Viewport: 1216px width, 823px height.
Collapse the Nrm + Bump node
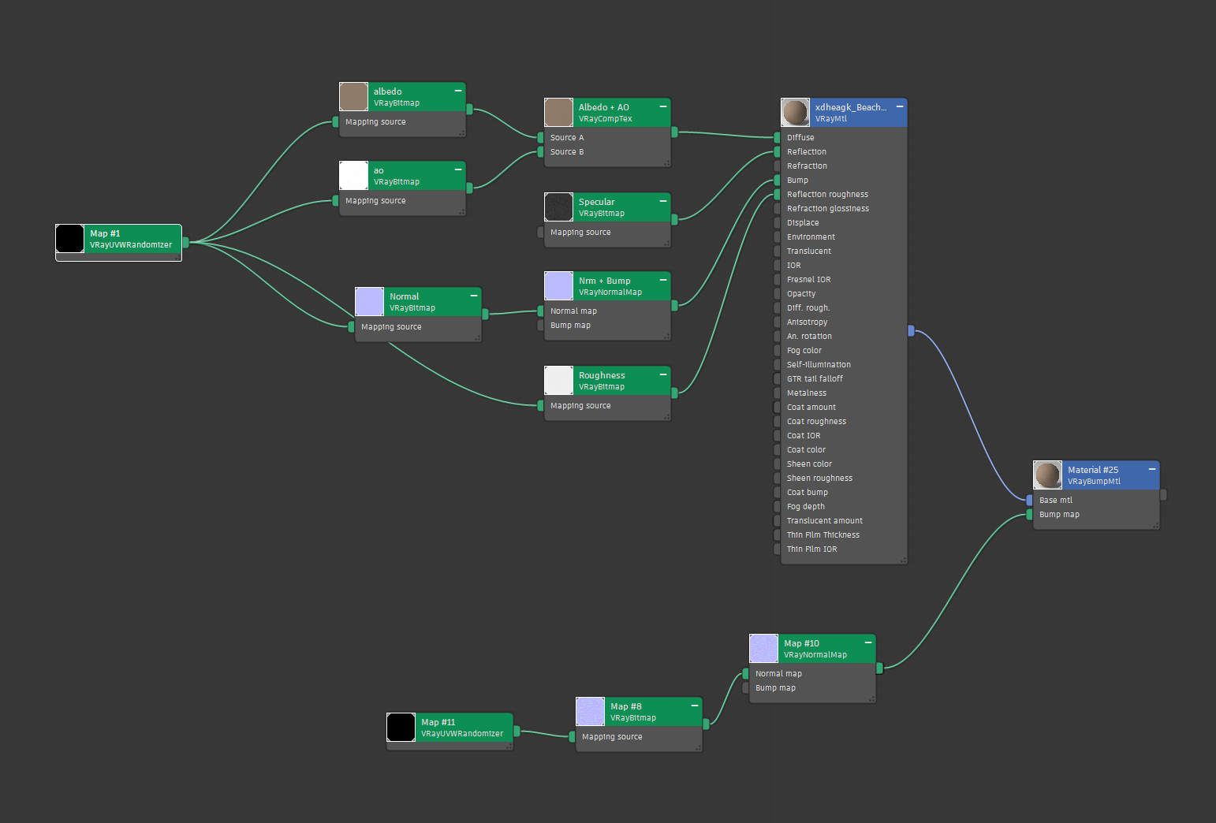tap(663, 280)
